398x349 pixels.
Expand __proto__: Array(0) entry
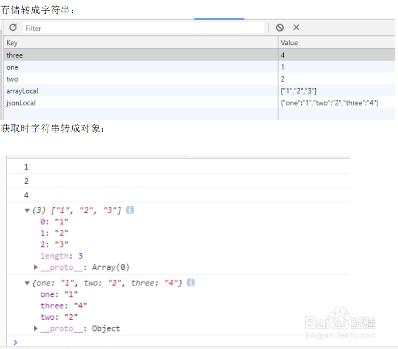tap(36, 267)
